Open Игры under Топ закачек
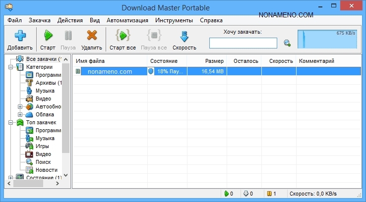The height and width of the screenshot is (202, 366). click(42, 146)
